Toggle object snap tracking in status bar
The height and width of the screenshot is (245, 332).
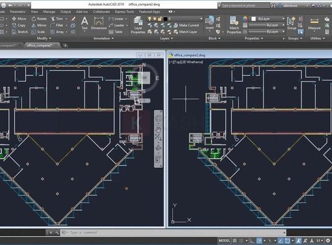click(x=280, y=241)
